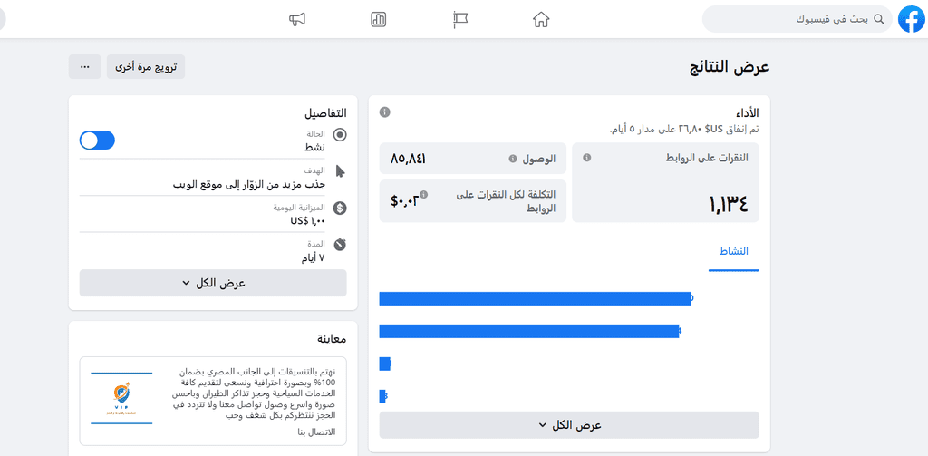Viewport: 928px width, 456px height.
Task: Go to the Home icon in the top navigation
Action: click(x=541, y=20)
